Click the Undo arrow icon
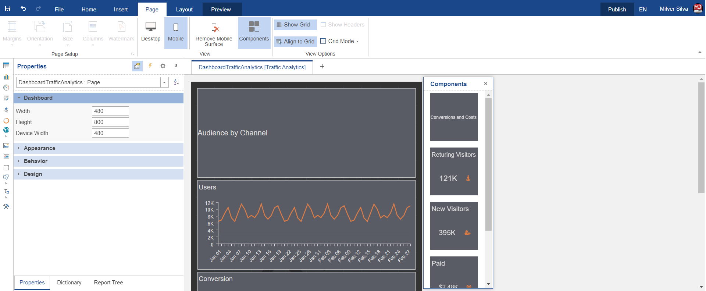This screenshot has height=291, width=706. (x=23, y=8)
